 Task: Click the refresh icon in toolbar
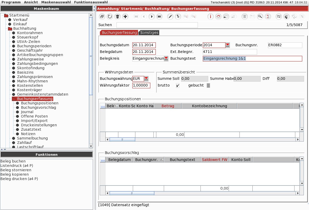(110, 17)
